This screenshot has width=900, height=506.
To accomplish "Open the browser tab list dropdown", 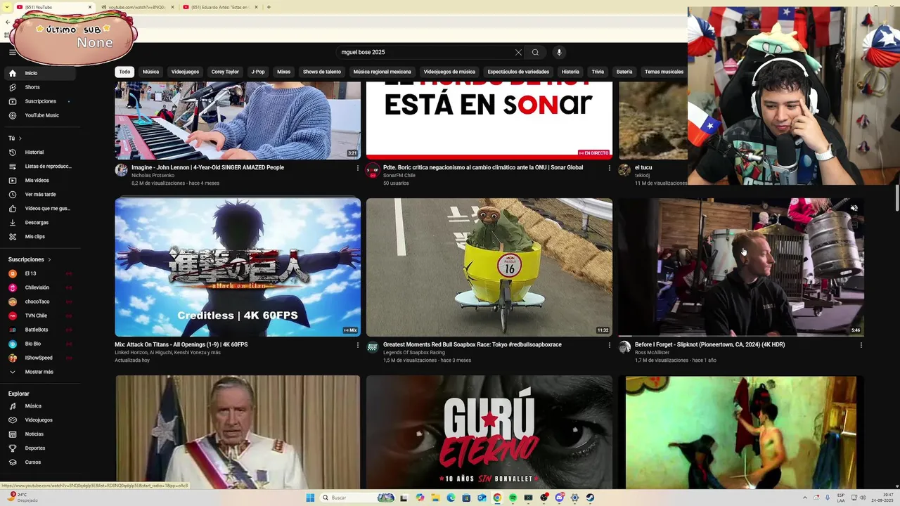I will pyautogui.click(x=8, y=7).
